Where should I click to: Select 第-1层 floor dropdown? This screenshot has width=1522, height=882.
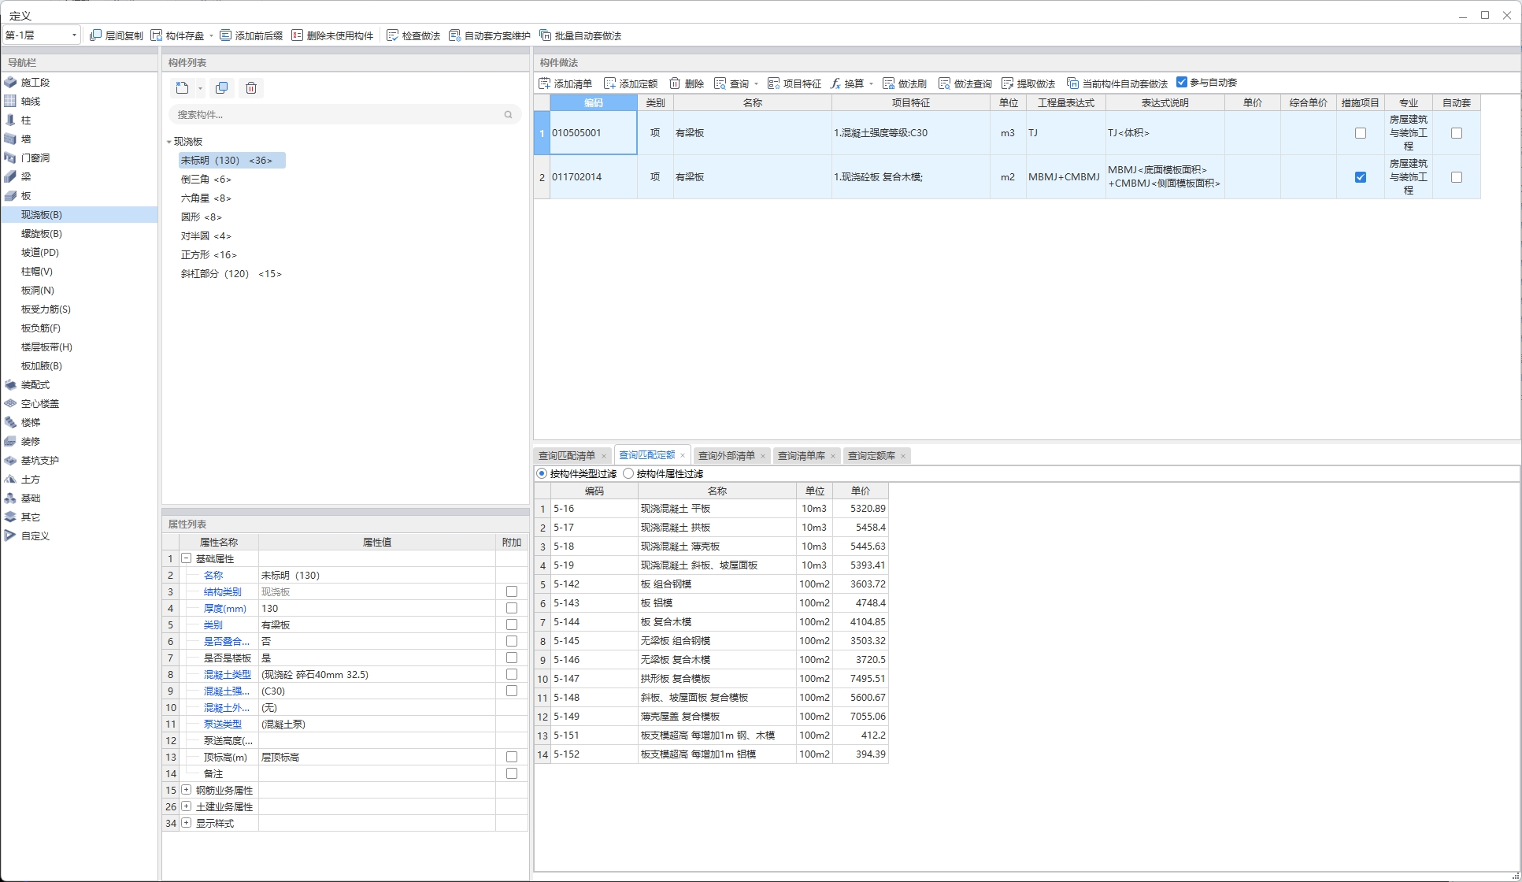40,35
